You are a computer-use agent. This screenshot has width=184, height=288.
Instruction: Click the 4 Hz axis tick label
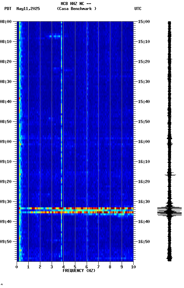pos(63,267)
